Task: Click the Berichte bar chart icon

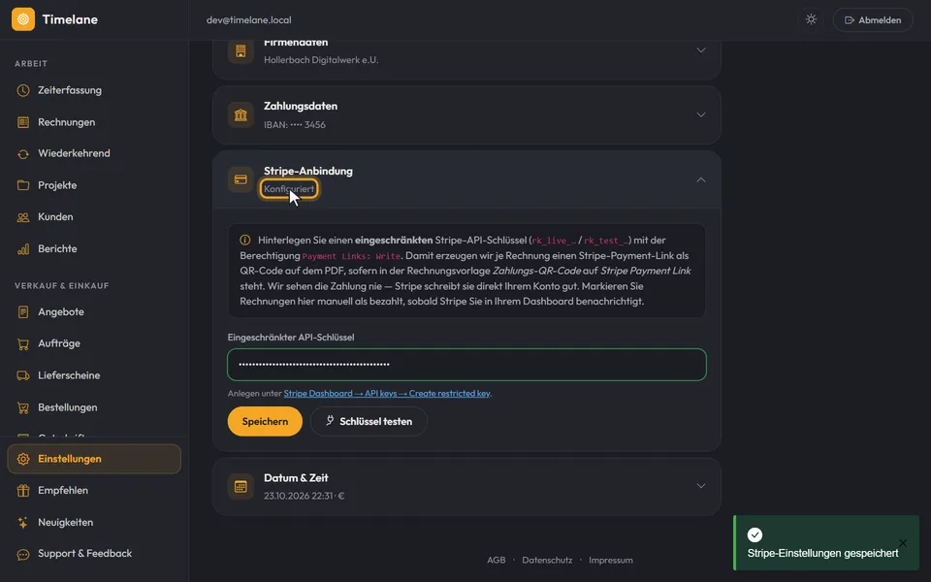Action: tap(23, 249)
